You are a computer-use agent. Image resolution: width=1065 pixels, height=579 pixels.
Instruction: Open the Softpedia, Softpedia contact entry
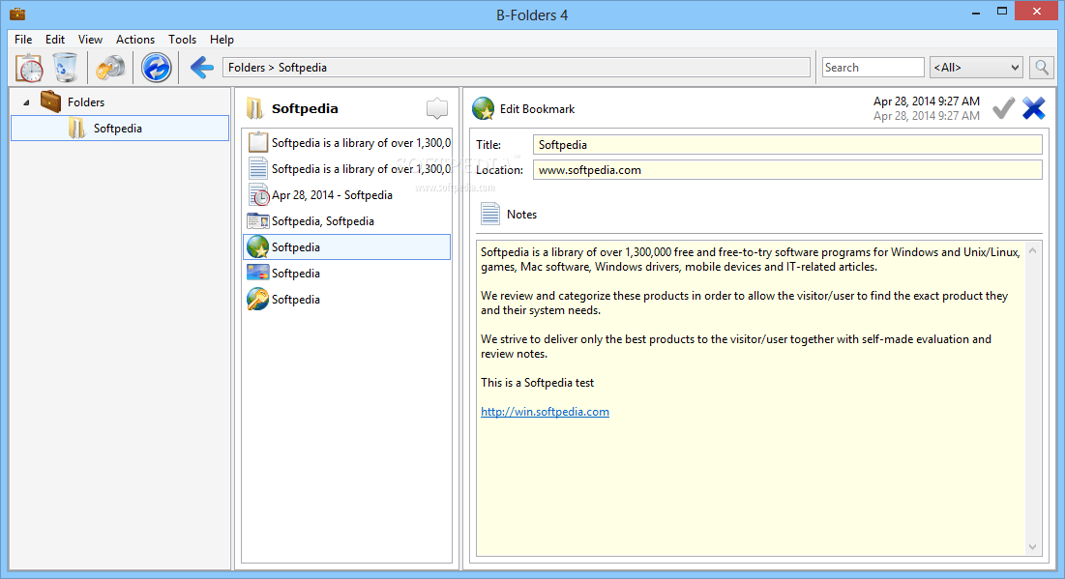348,221
